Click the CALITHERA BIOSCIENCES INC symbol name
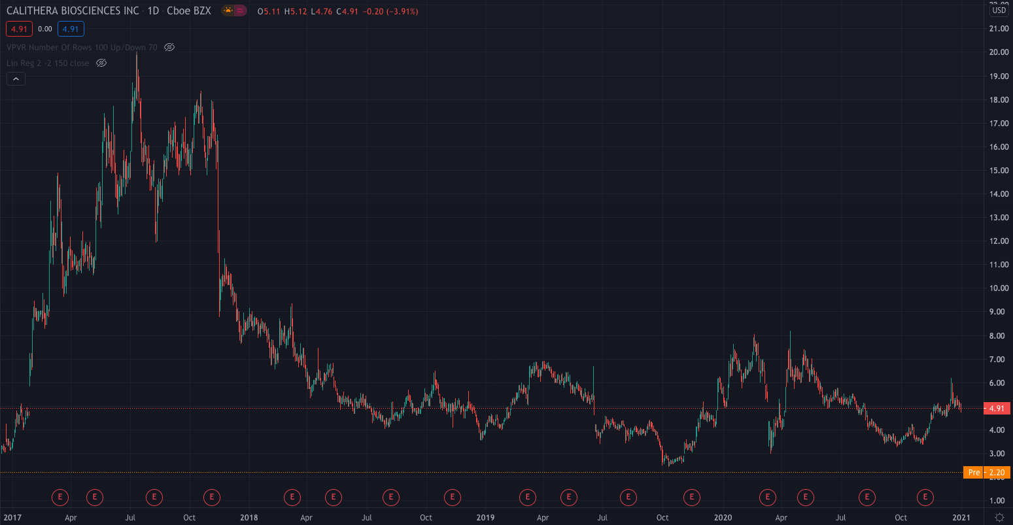1013x525 pixels. [72, 10]
